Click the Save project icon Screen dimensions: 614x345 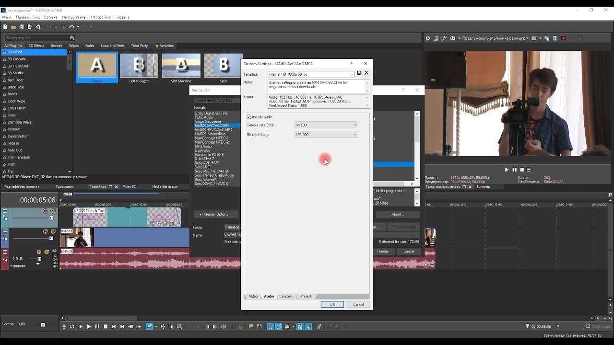click(x=22, y=27)
